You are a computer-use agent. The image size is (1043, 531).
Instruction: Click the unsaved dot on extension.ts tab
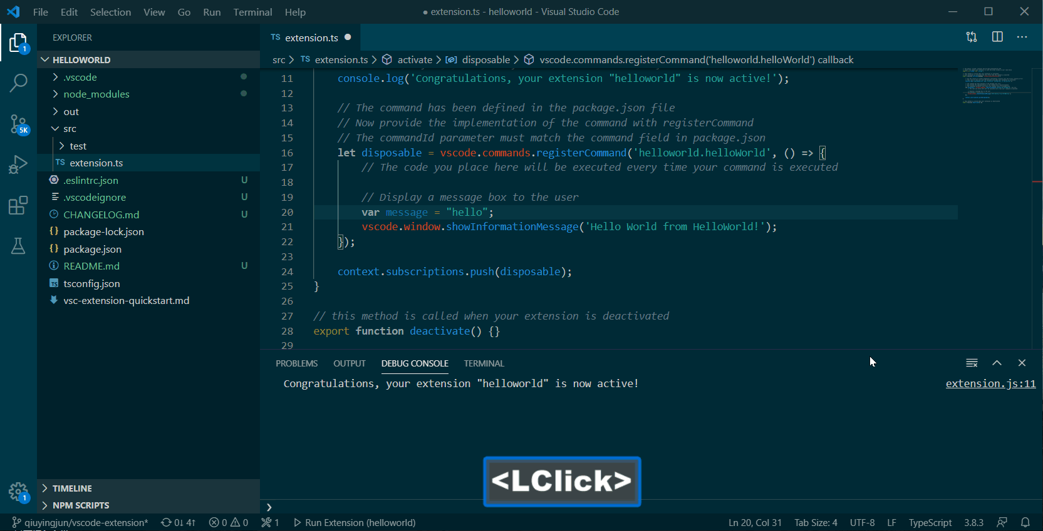[348, 37]
